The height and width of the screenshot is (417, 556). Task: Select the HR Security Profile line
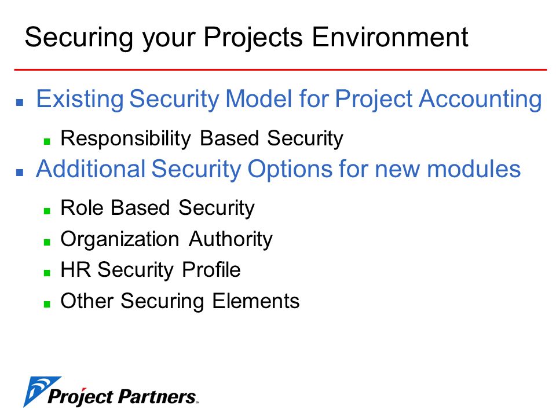click(151, 270)
